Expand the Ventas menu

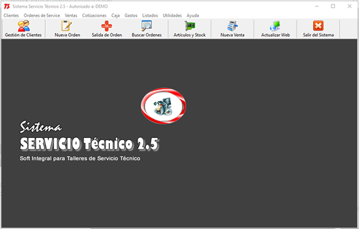point(71,15)
